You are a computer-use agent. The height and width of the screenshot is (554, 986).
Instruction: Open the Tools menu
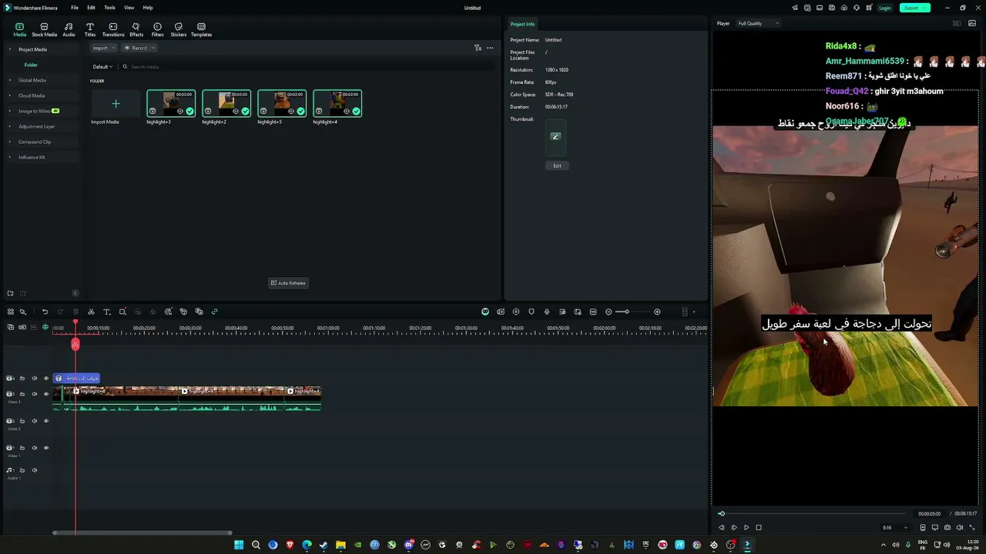pos(109,8)
